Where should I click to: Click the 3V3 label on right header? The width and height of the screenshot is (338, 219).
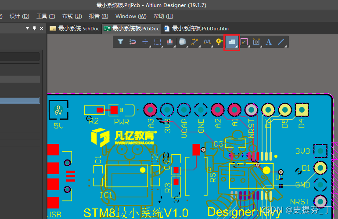click(x=302, y=151)
